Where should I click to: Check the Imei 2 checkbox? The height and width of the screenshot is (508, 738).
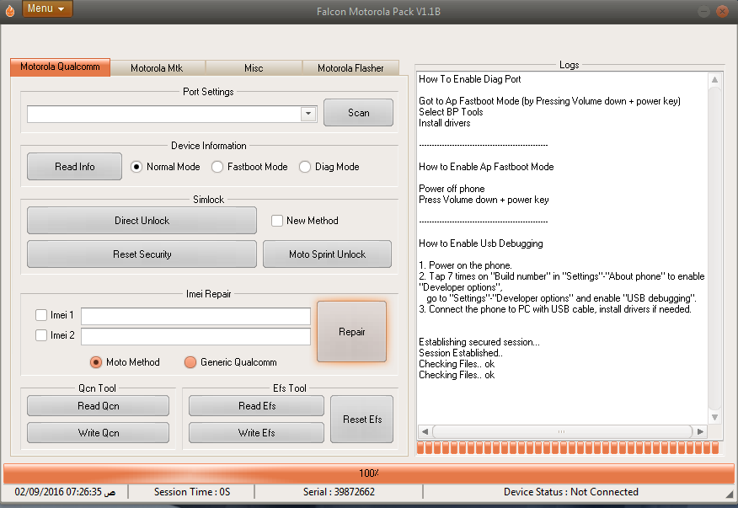pos(41,335)
